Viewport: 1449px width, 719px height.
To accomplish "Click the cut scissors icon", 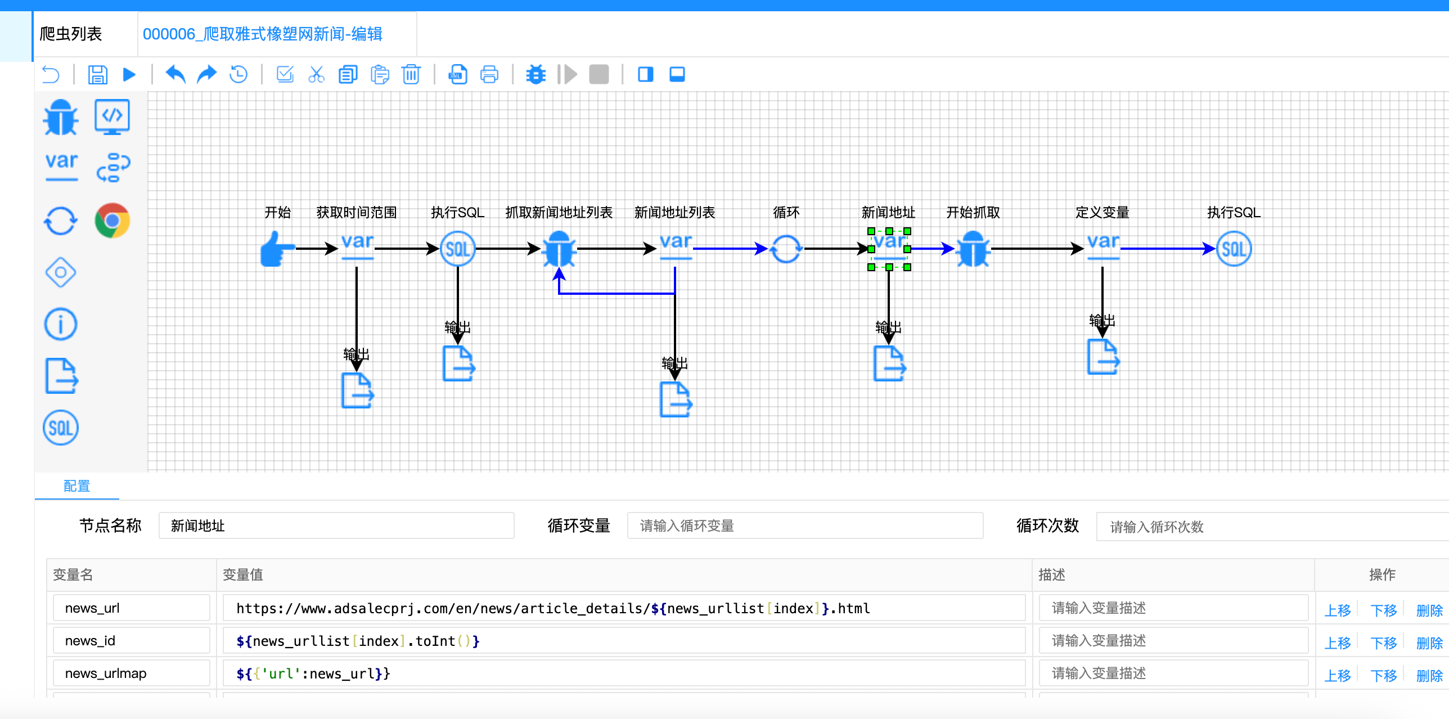I will coord(316,74).
